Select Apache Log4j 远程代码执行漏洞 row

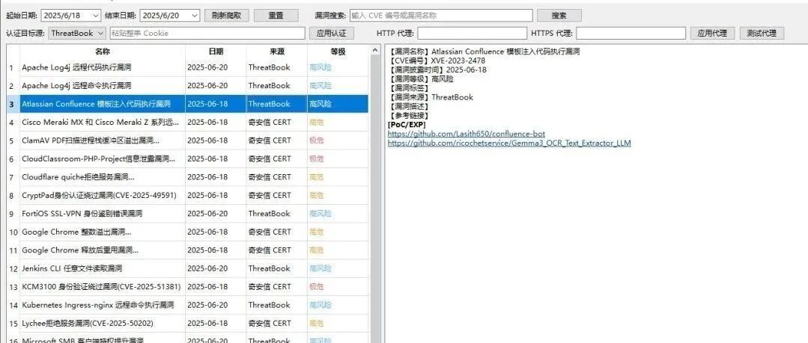tap(187, 67)
